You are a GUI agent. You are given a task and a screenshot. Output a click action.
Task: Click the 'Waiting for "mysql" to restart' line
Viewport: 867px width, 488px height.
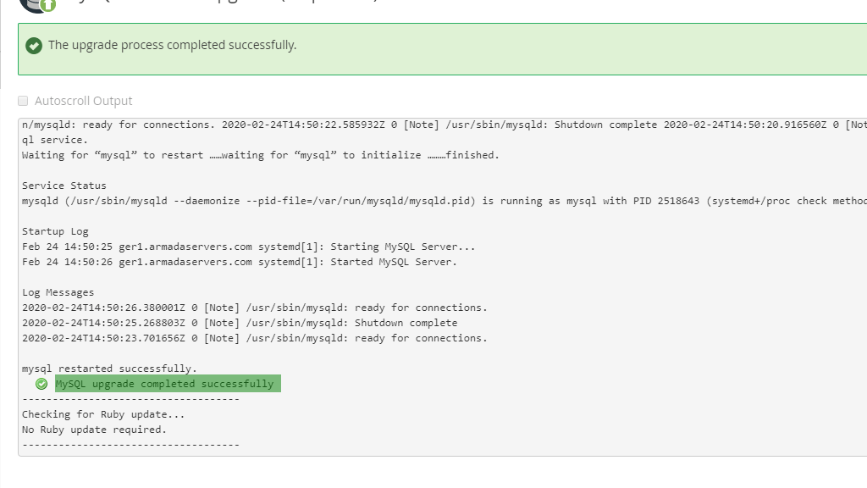(261, 156)
